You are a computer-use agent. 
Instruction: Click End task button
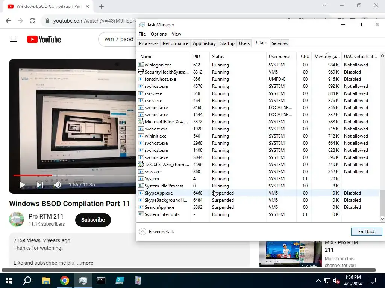coord(367,232)
